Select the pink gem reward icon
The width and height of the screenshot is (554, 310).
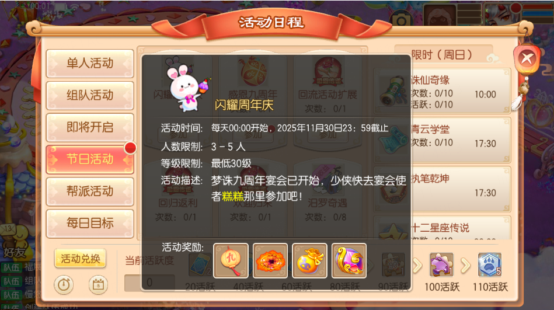349,261
